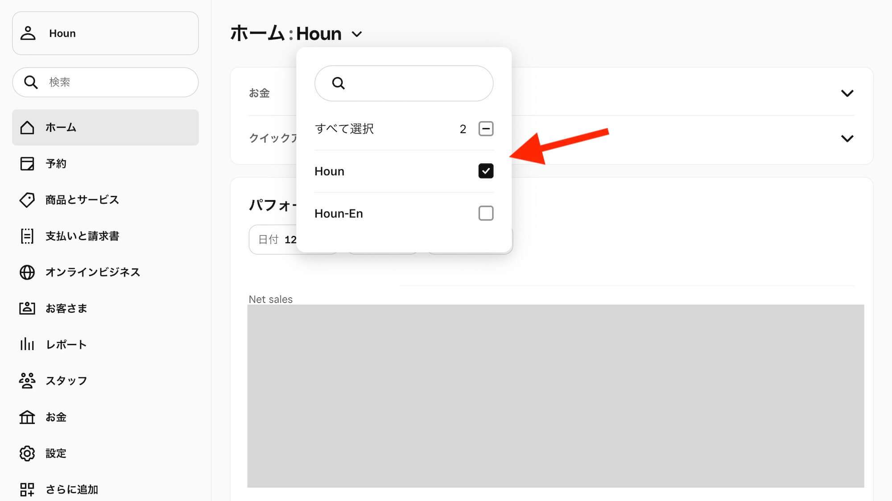Open 支払いと請求書 from the sidebar
Image resolution: width=892 pixels, height=501 pixels.
83,236
